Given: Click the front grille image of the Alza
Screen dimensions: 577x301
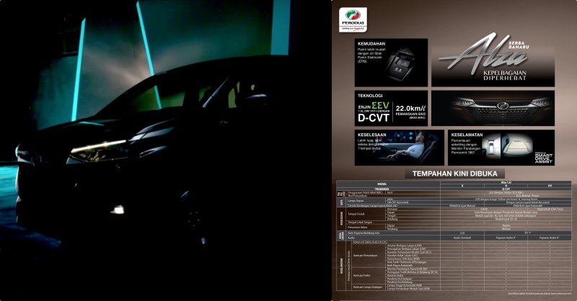Looking at the screenshot, I should (x=493, y=109).
